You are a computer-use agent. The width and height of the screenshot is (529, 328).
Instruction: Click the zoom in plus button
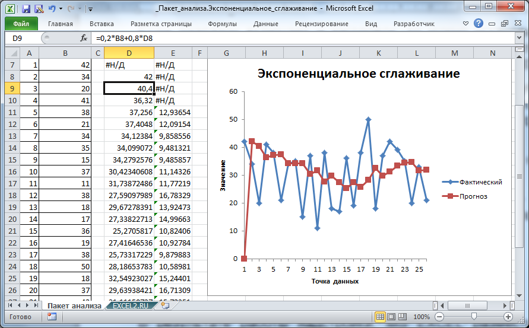pos(508,317)
